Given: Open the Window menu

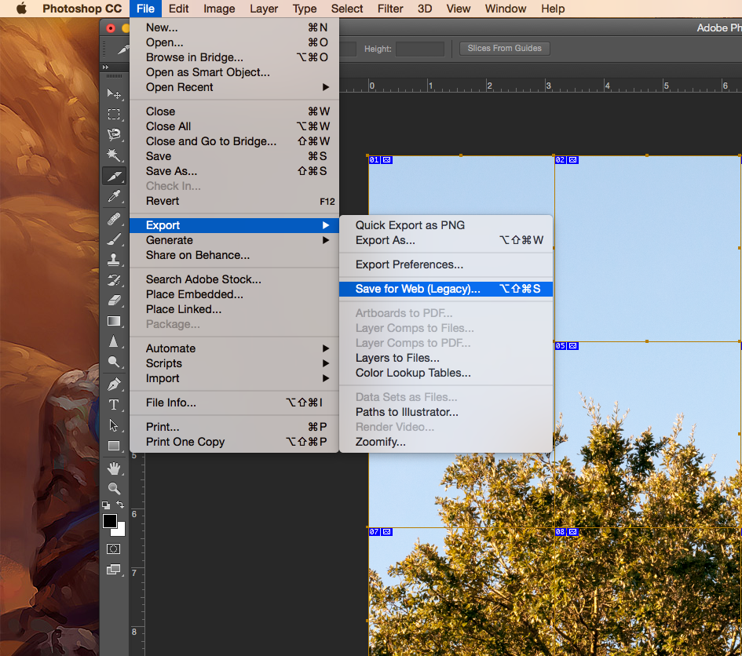Looking at the screenshot, I should click(506, 9).
